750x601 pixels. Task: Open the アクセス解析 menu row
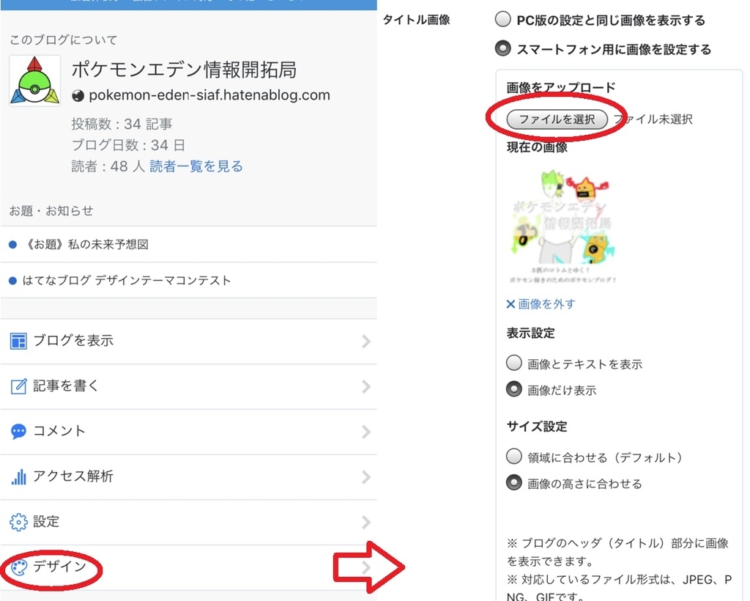coord(188,477)
